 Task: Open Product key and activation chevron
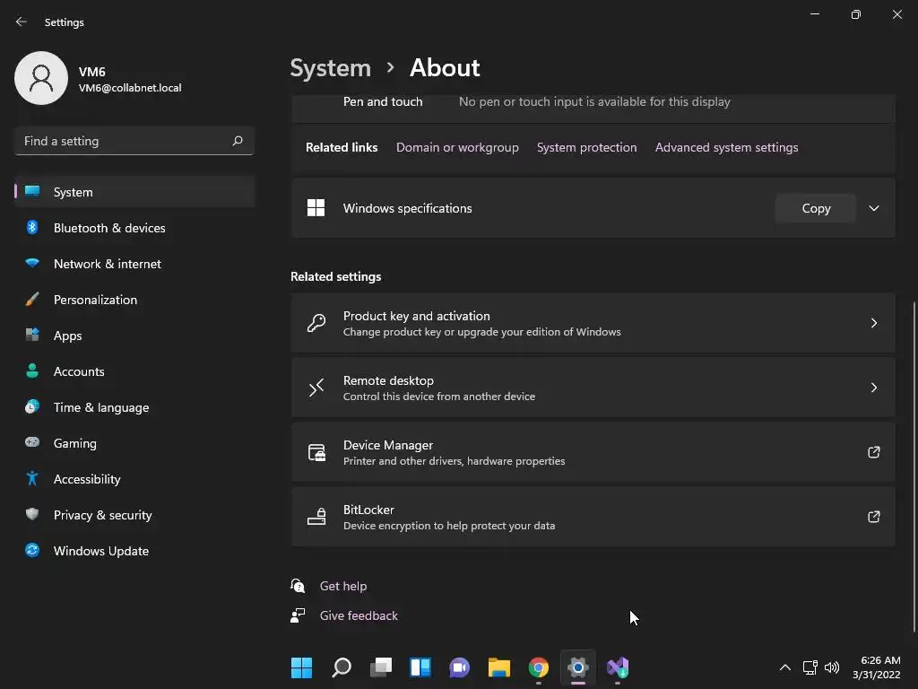[x=873, y=323]
